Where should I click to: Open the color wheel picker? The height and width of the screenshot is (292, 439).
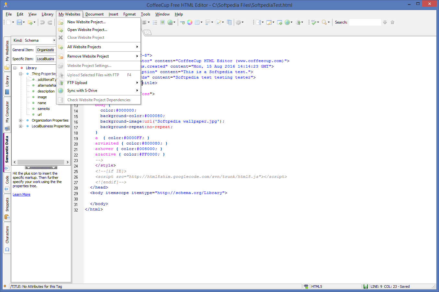tap(190, 22)
